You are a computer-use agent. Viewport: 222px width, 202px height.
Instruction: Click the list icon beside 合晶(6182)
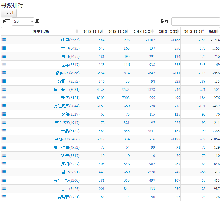(x=4, y=131)
